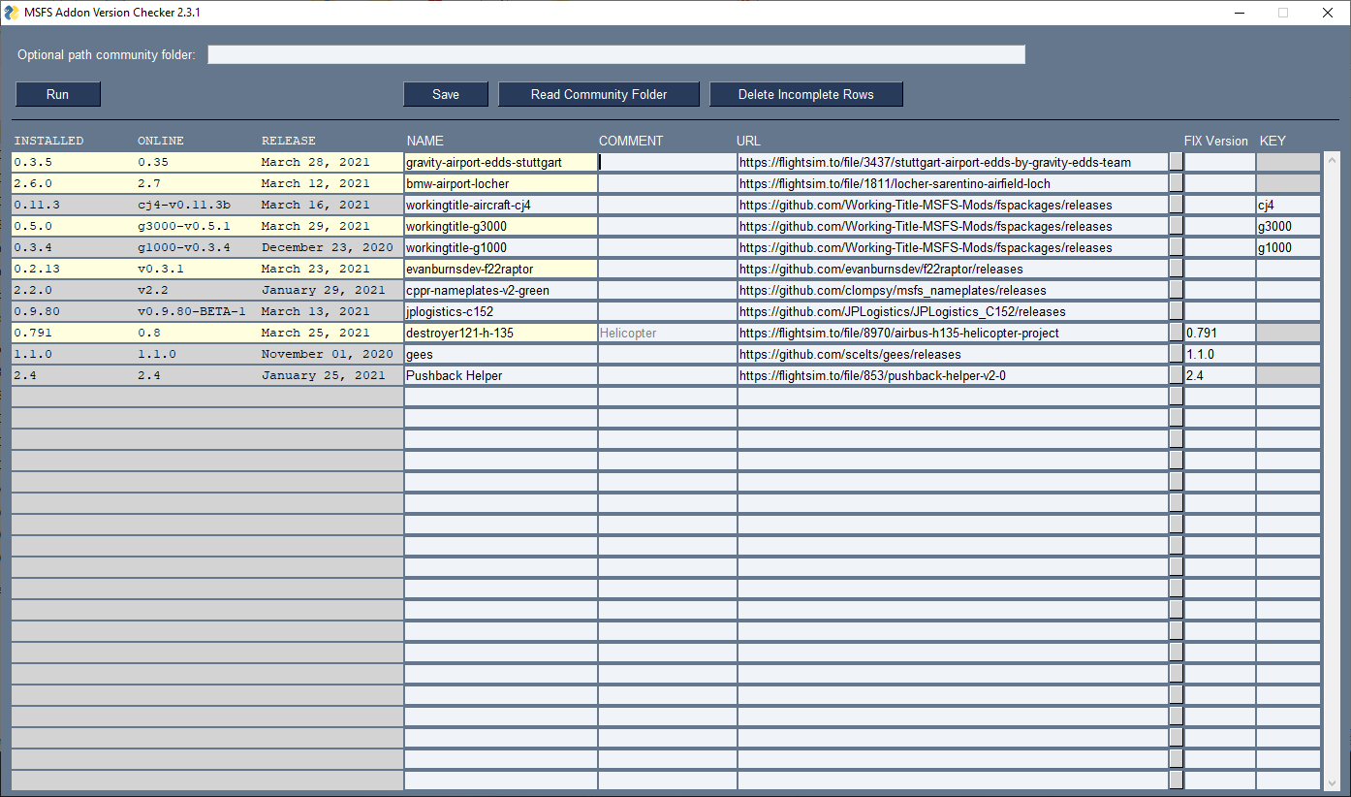Image resolution: width=1351 pixels, height=797 pixels.
Task: Click the scrollbar up arrow
Action: (1332, 159)
